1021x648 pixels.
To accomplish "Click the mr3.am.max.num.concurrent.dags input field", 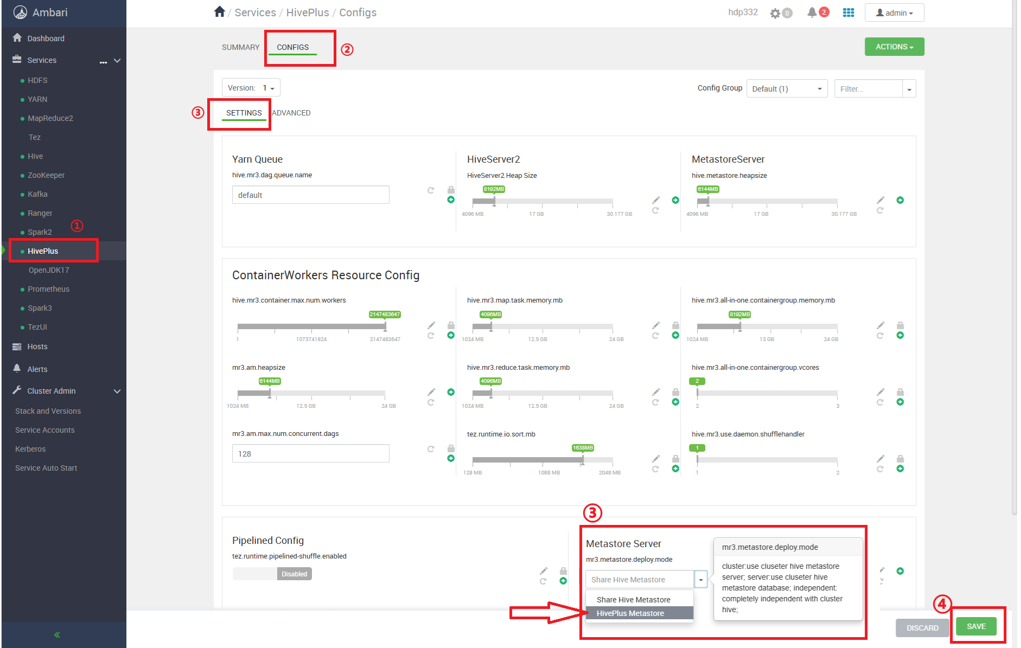I will [x=311, y=453].
